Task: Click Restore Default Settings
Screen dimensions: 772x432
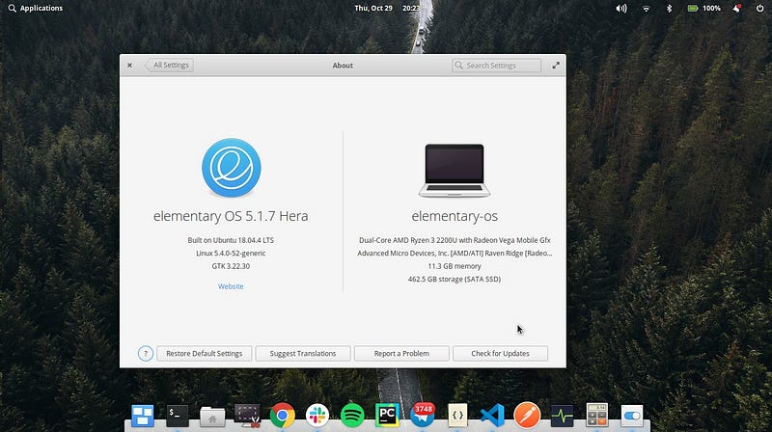Action: [x=205, y=353]
